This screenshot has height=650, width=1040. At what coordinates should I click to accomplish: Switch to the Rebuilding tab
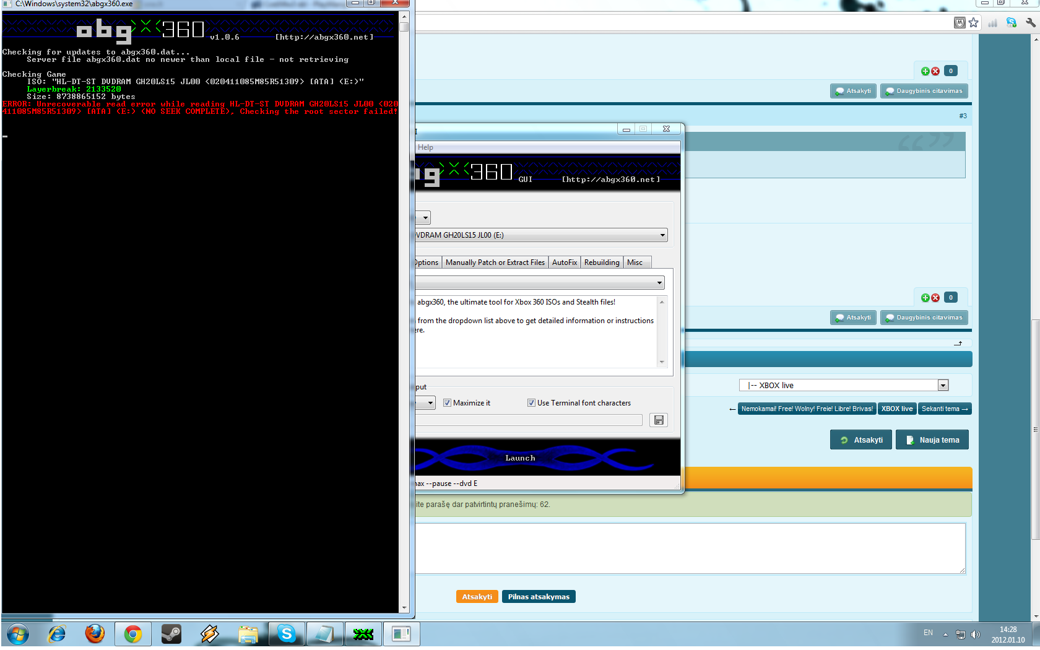coord(602,262)
